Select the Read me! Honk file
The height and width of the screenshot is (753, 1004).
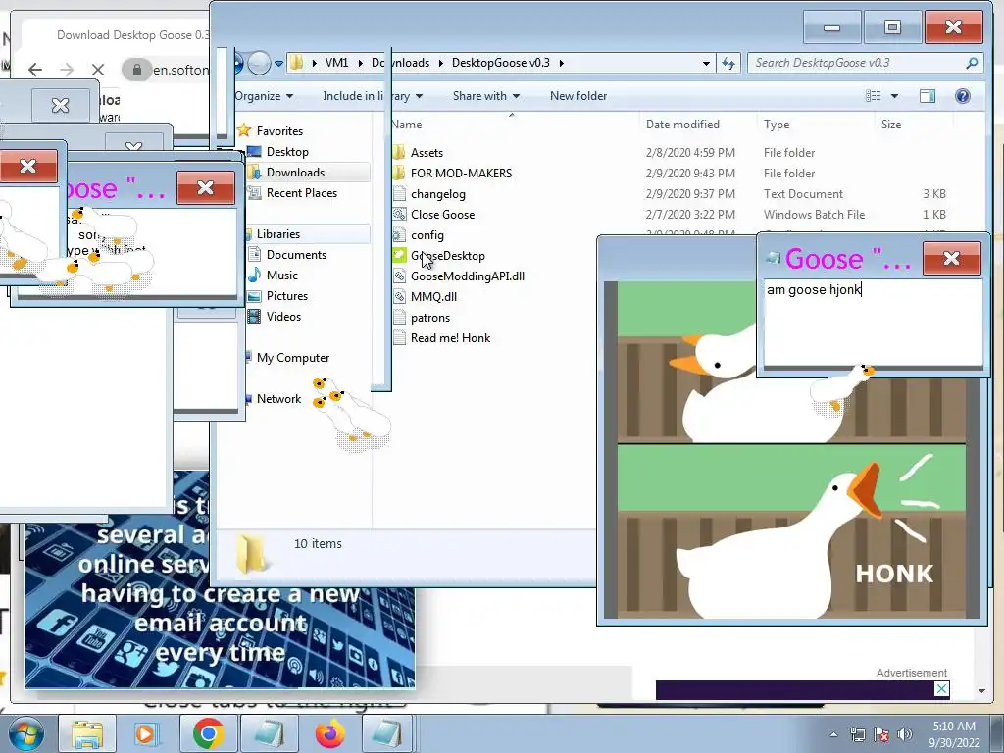coord(450,338)
